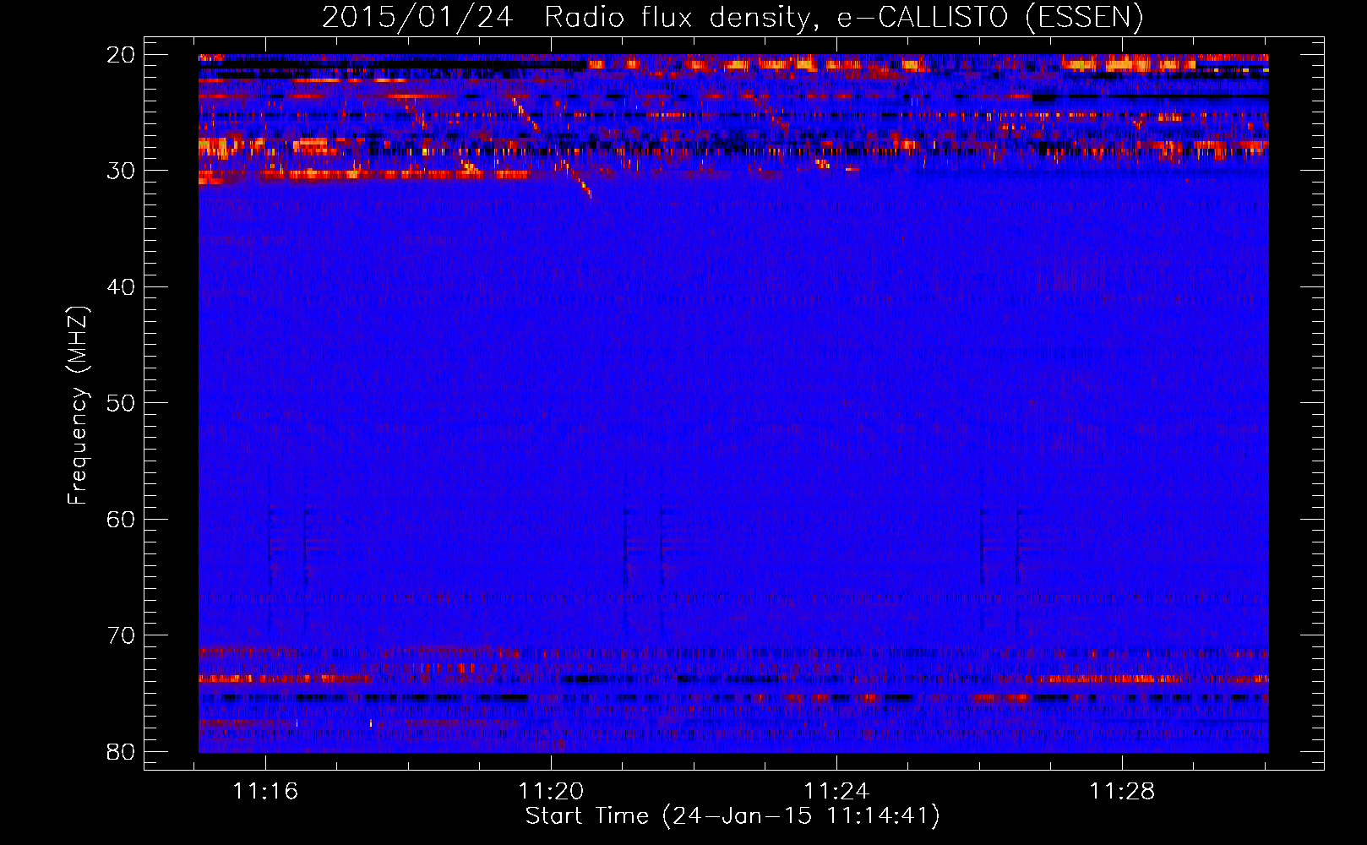Viewport: 1367px width, 845px height.
Task: Click the 11:28 time tick label
Action: pos(1122,792)
